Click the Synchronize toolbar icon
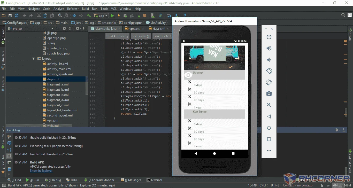 16,16
